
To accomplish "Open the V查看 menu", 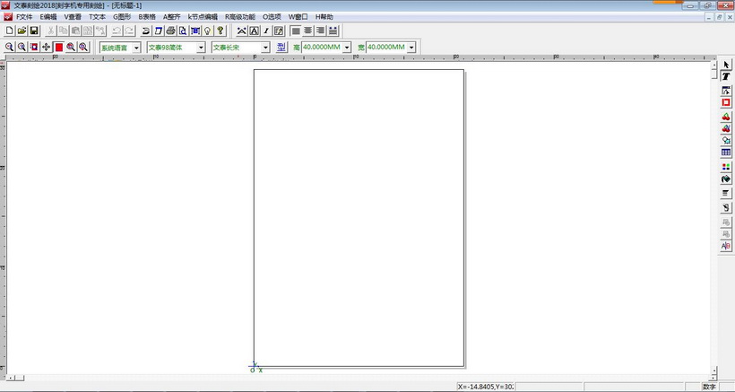I will click(73, 17).
